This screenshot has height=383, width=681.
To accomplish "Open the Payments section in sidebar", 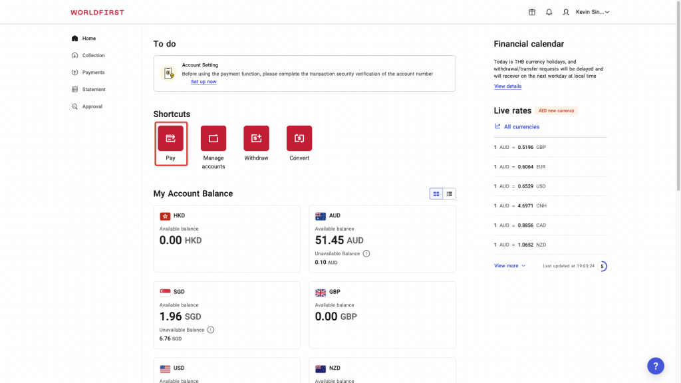I will click(x=92, y=72).
